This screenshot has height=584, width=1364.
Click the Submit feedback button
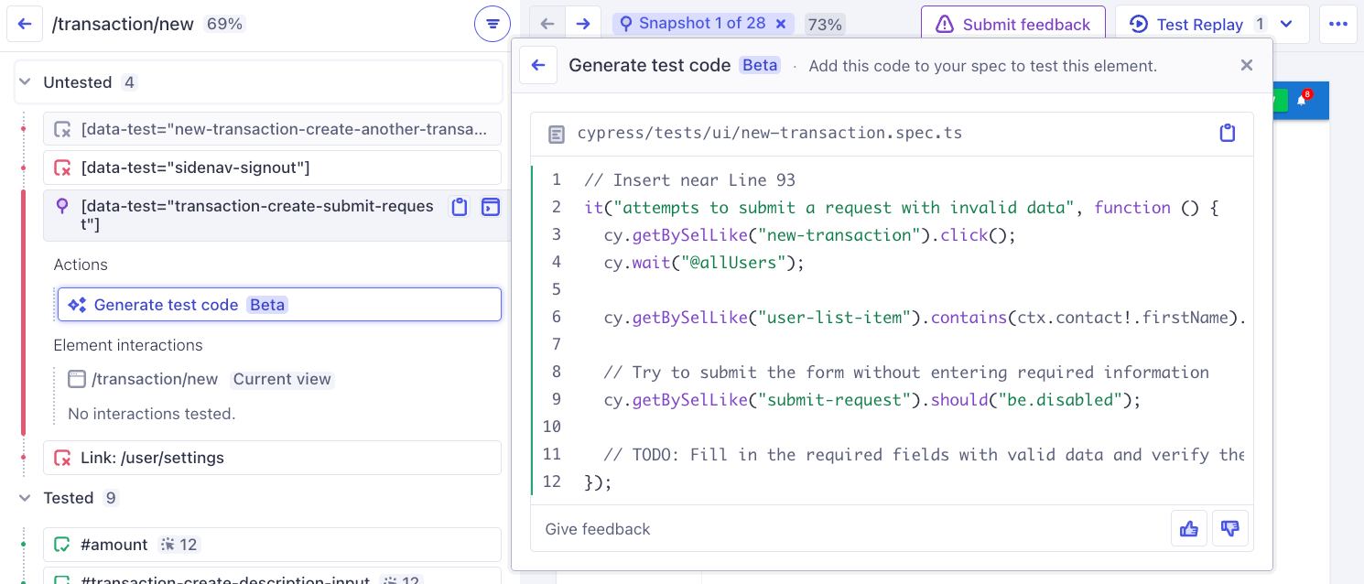(x=1012, y=24)
